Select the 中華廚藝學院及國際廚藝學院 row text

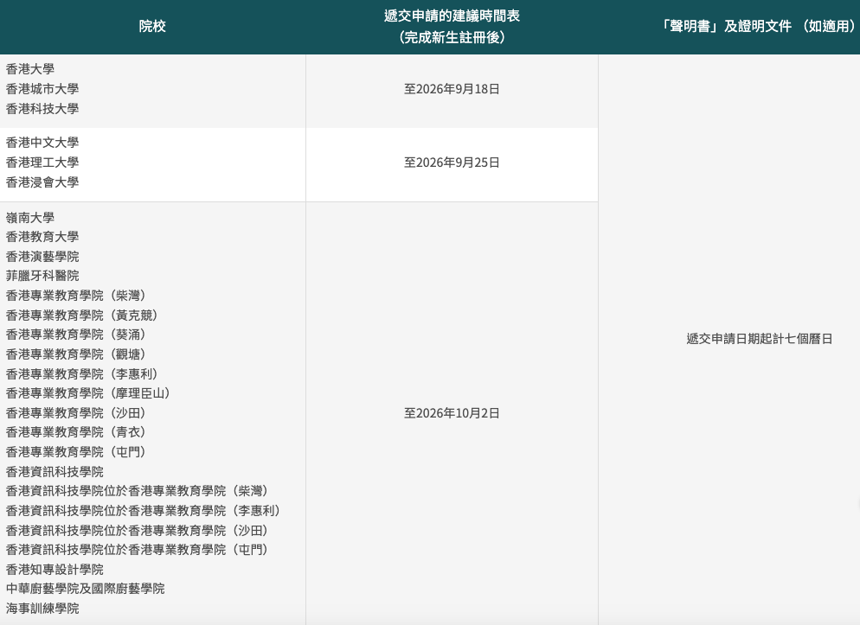click(x=85, y=589)
